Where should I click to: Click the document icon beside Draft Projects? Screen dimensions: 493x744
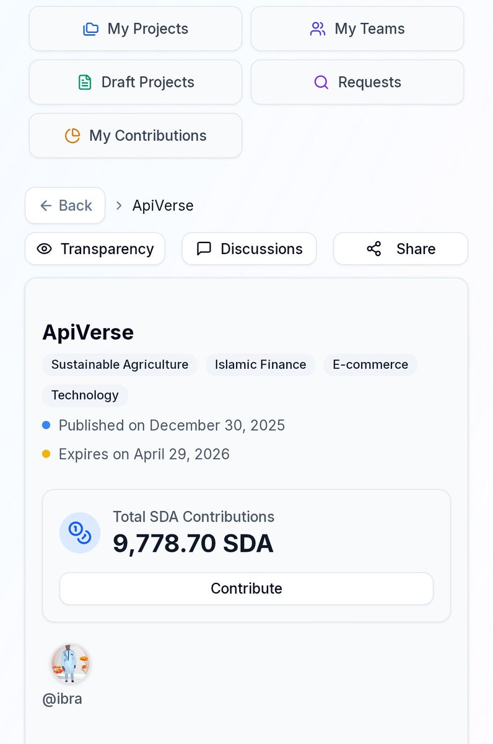85,82
